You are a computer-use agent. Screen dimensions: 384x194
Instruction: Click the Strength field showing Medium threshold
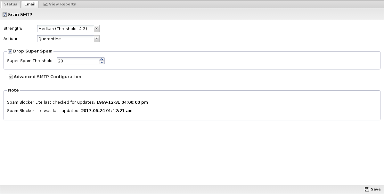tap(66, 28)
